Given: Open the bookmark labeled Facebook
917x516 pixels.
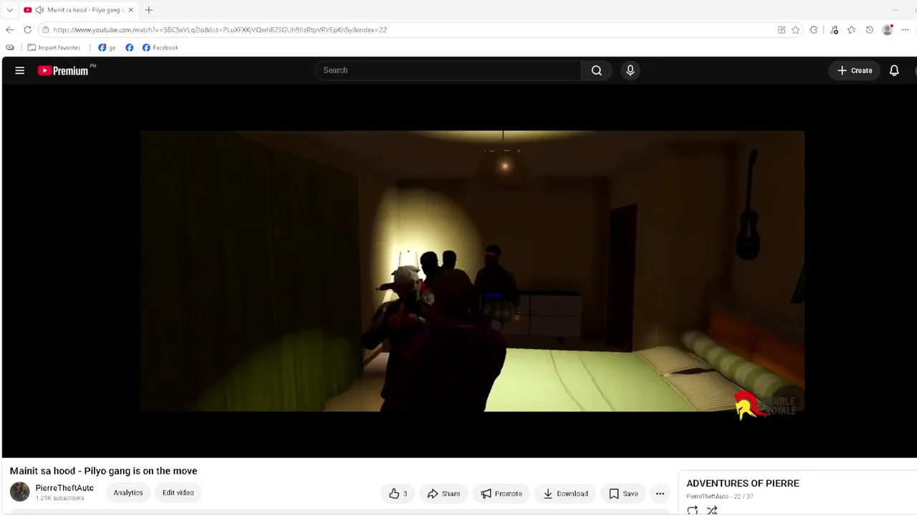Looking at the screenshot, I should [x=160, y=47].
